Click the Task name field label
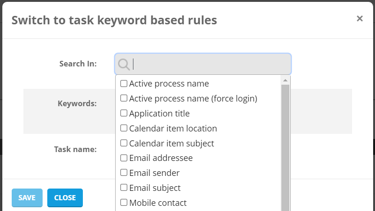Image resolution: width=375 pixels, height=211 pixels. coord(75,149)
